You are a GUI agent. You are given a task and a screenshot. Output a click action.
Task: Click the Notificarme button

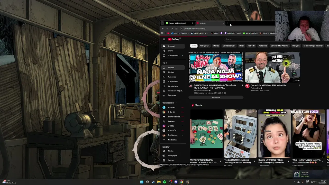pos(216,97)
